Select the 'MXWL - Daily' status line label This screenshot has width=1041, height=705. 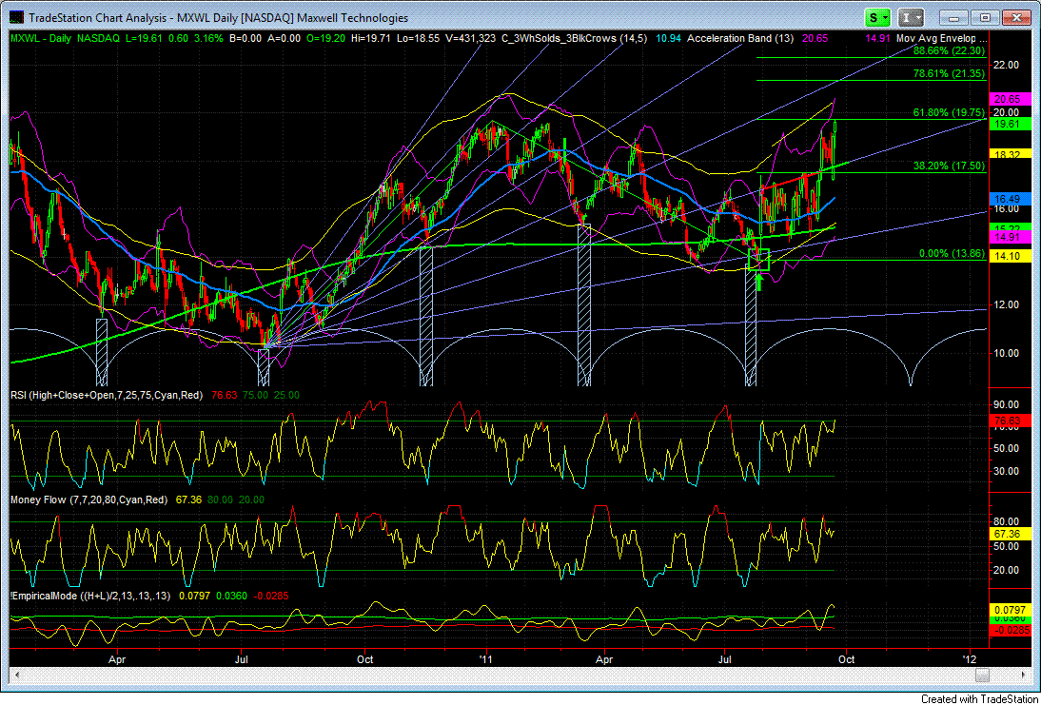pos(40,38)
